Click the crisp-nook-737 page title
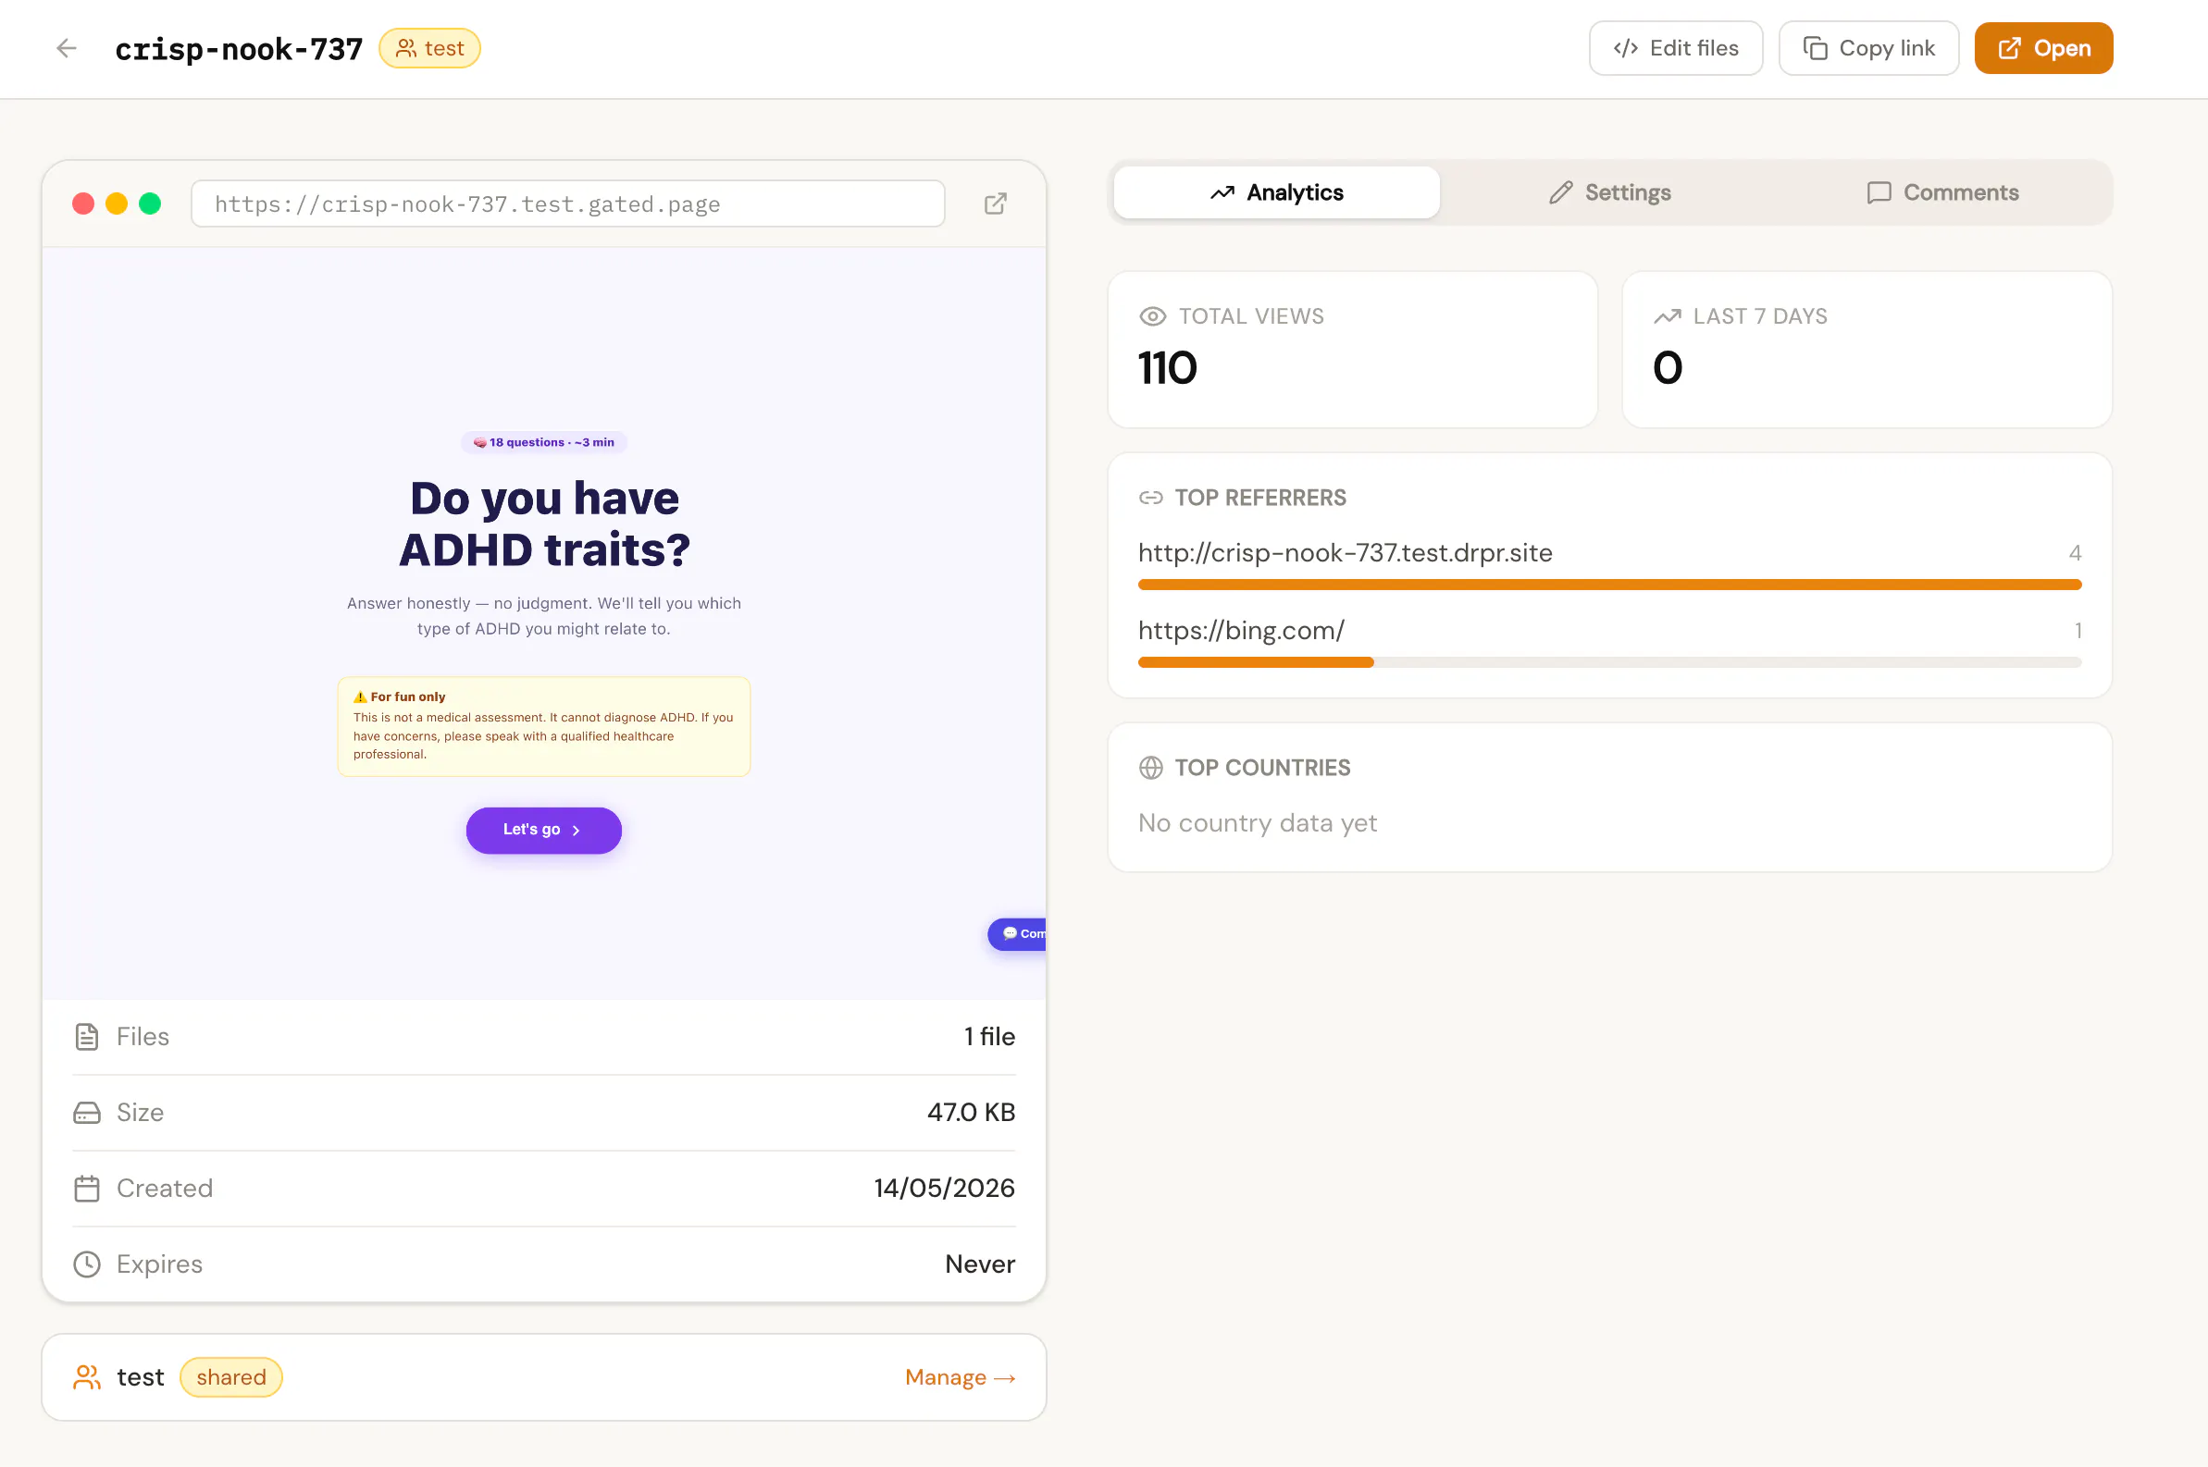 [x=239, y=49]
